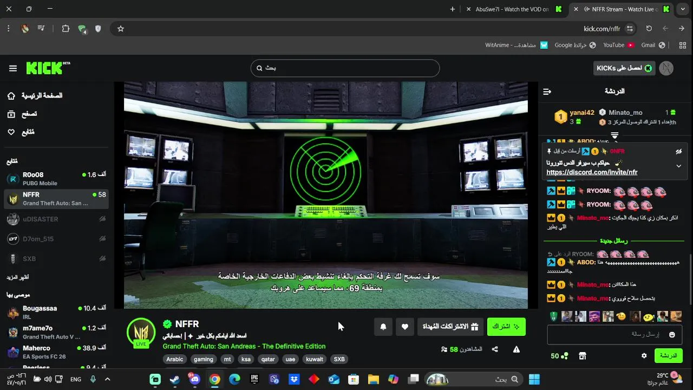Click in the send message field
The image size is (693, 390).
pos(614,335)
